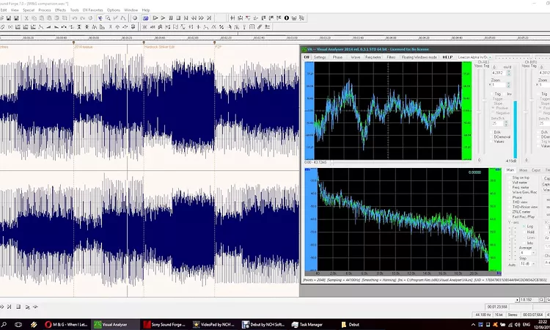Click the Undo icon in toolbar

(x=75, y=18)
